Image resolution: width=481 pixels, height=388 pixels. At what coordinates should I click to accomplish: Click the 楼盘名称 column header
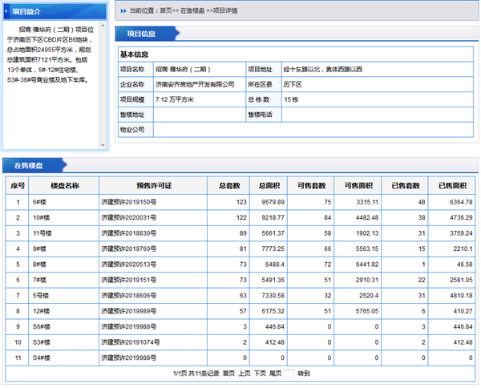65,185
